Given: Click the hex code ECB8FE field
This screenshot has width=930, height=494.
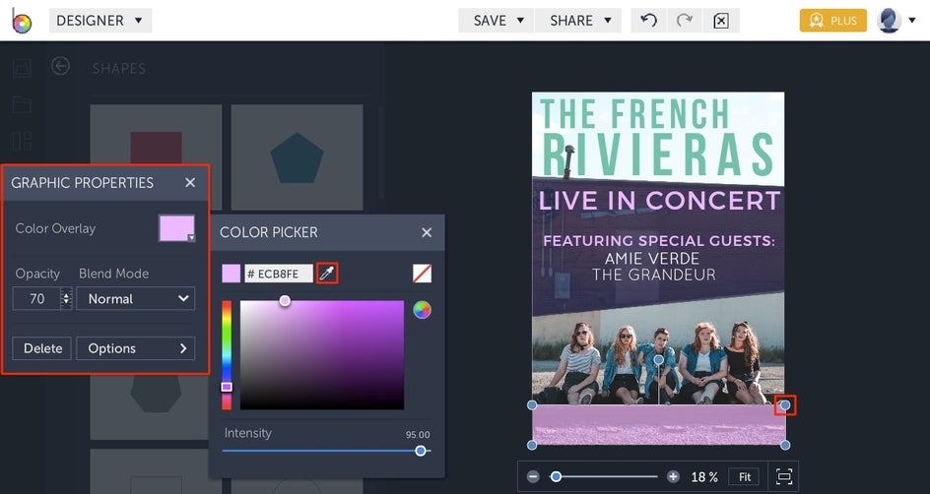Looking at the screenshot, I should pyautogui.click(x=279, y=273).
